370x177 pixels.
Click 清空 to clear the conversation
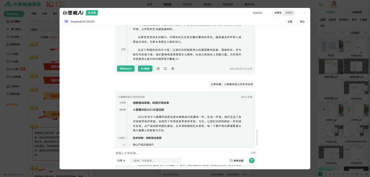coord(302,22)
